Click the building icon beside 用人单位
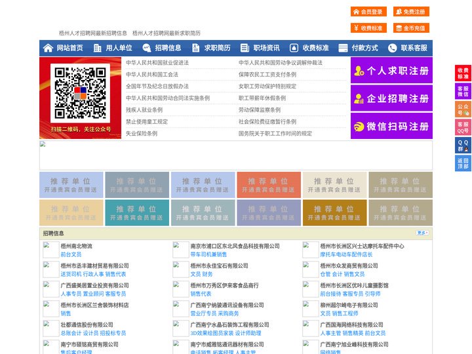The width and height of the screenshot is (472, 354). 97,48
